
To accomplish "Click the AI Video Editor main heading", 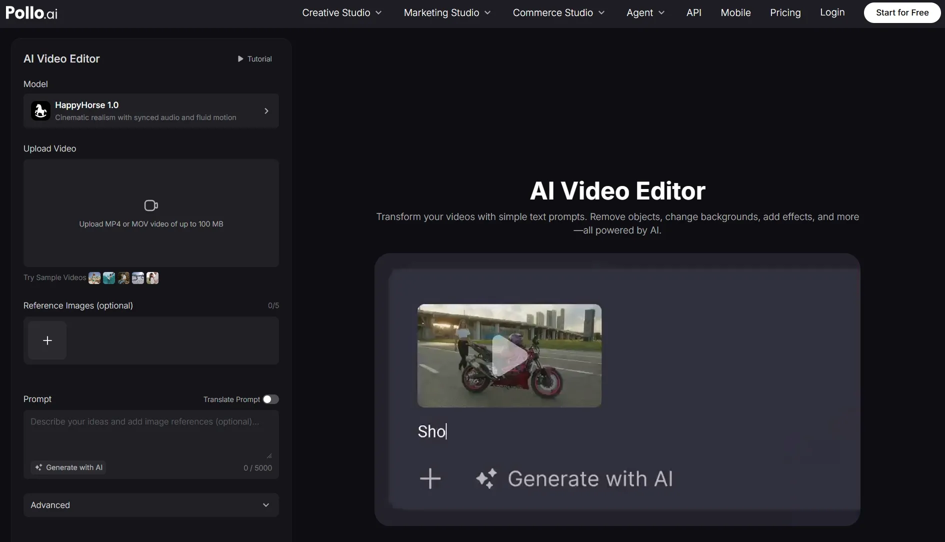I will (617, 190).
